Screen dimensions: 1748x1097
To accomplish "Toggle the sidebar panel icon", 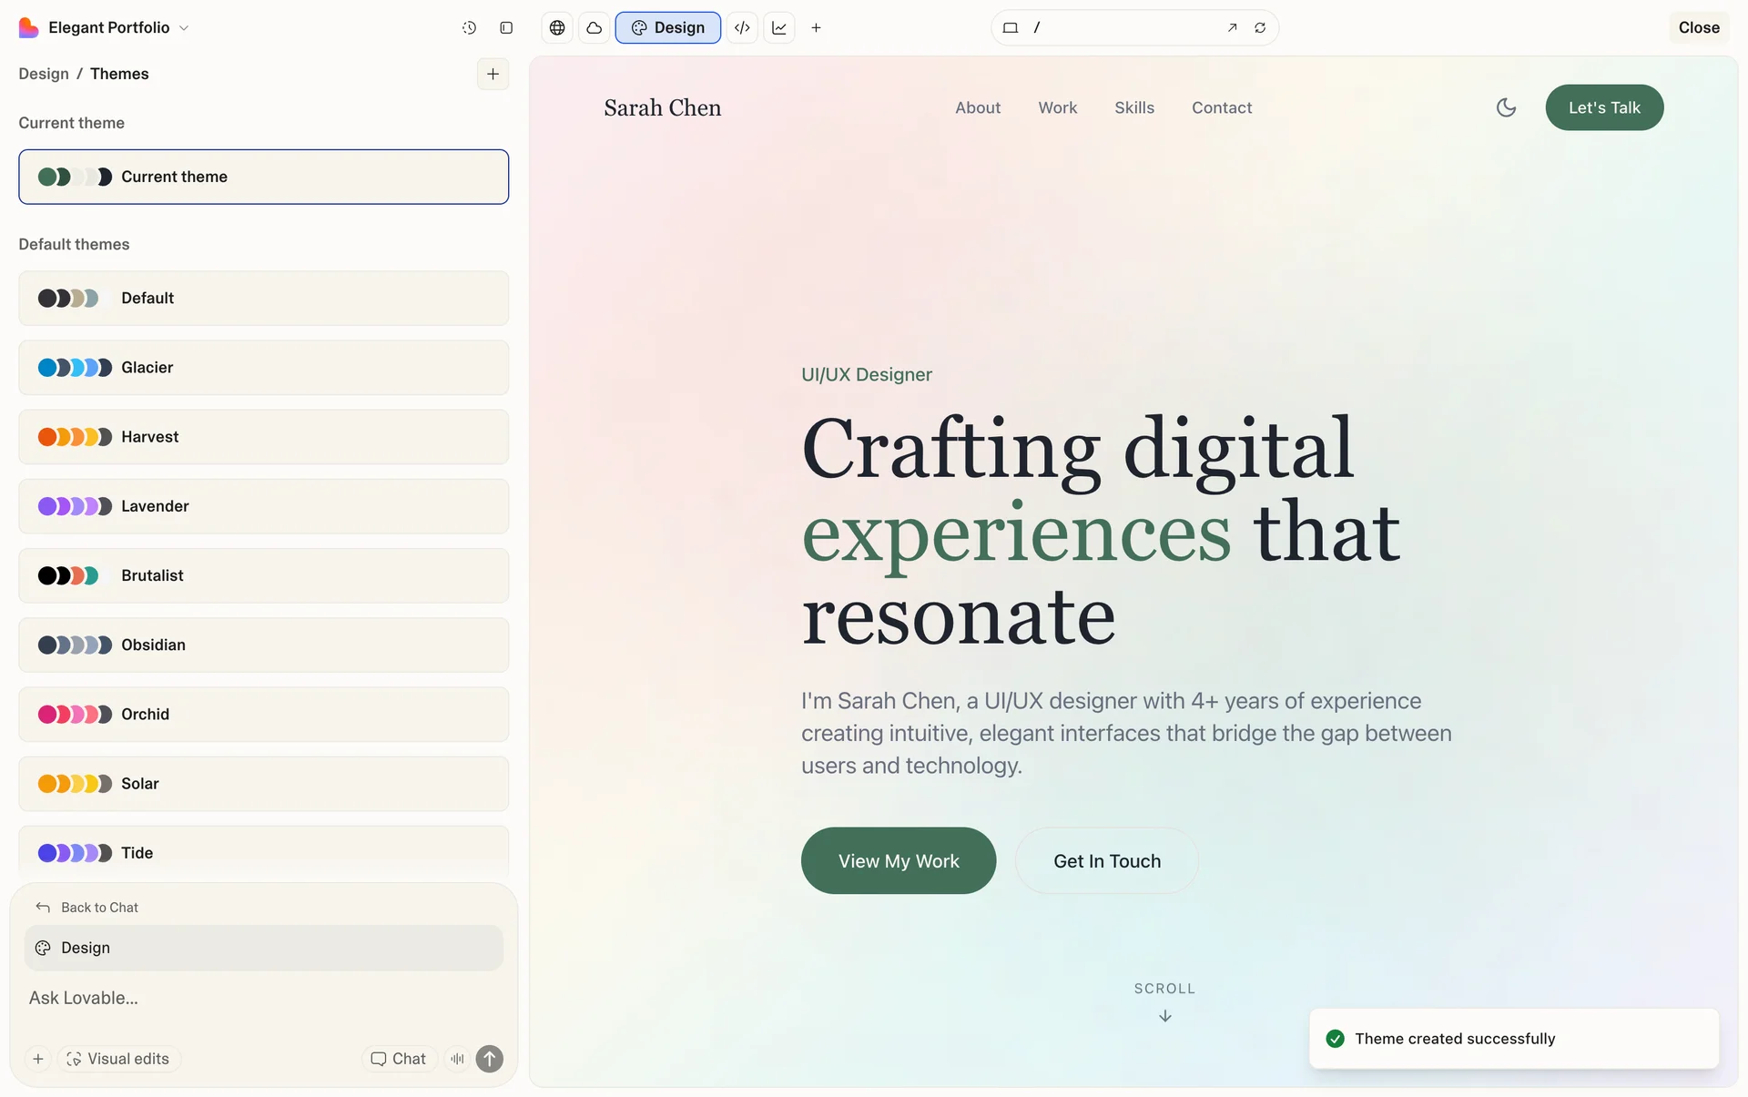I will point(506,27).
